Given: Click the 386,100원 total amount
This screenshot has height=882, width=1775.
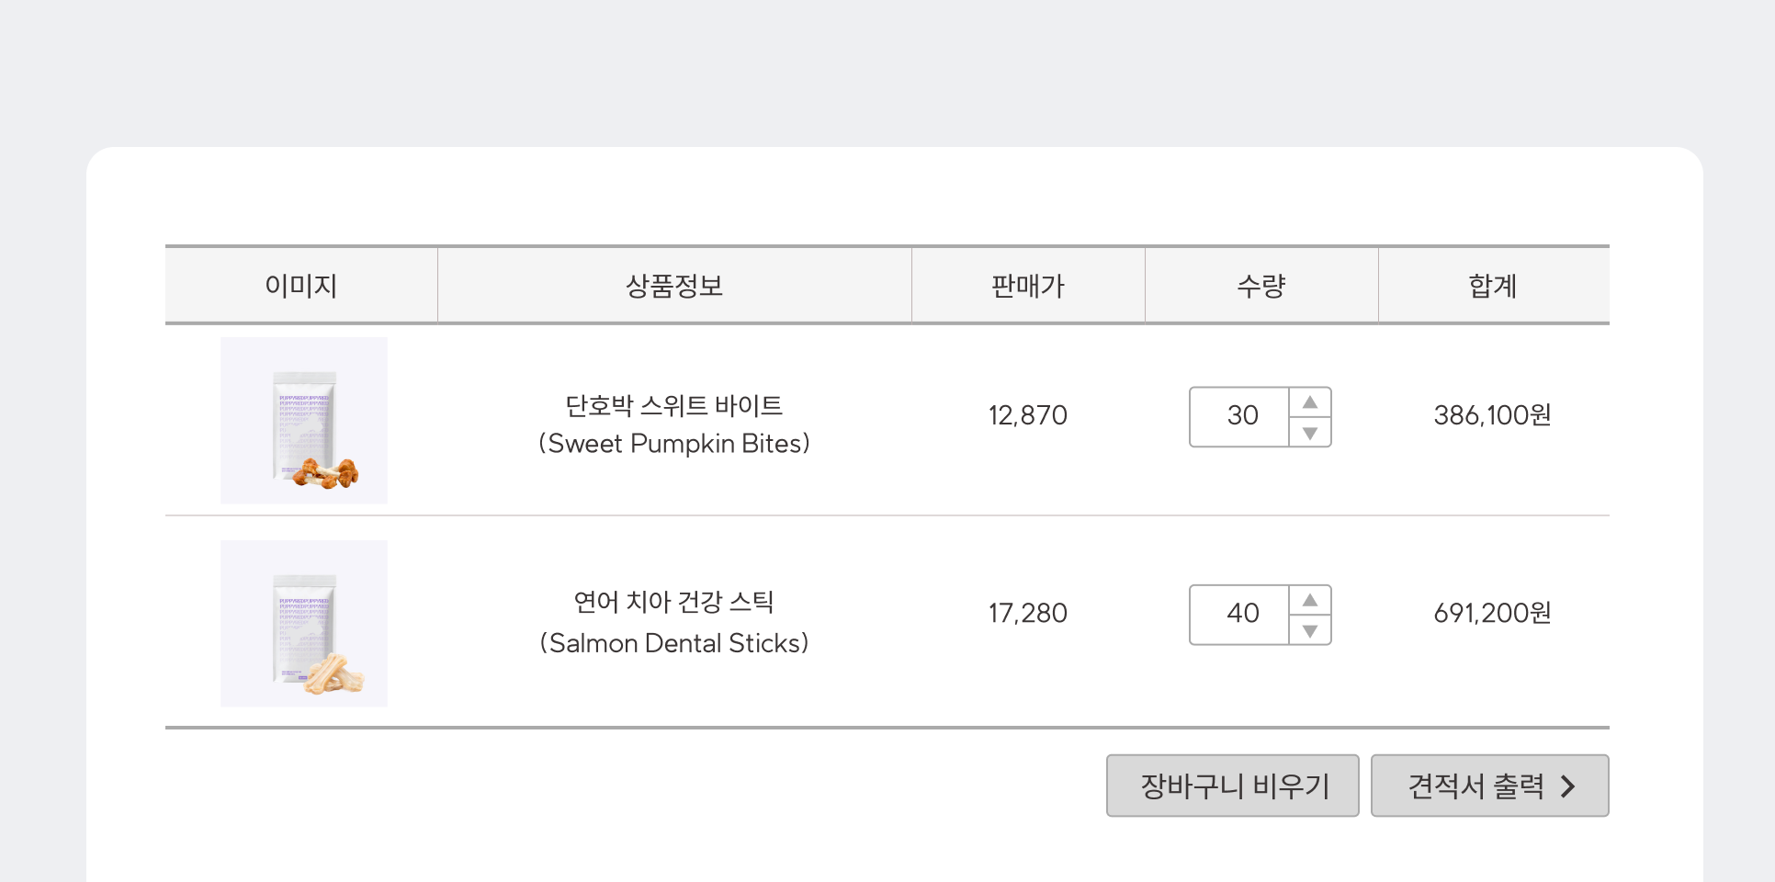Looking at the screenshot, I should (1493, 415).
